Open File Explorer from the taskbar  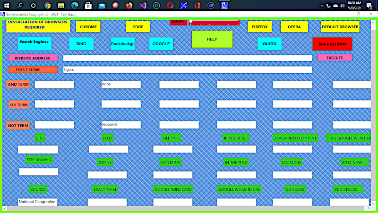61,5
